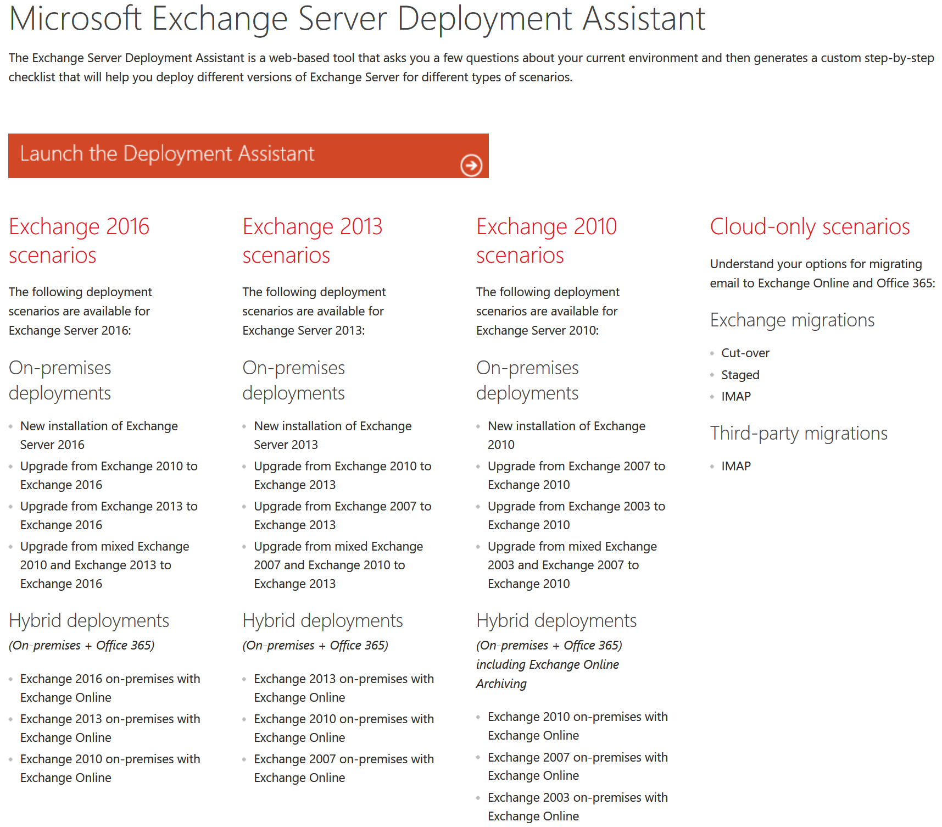This screenshot has height=827, width=942.
Task: Open Upgrade from Exchange 2003 to Exchange 2010
Action: click(577, 515)
